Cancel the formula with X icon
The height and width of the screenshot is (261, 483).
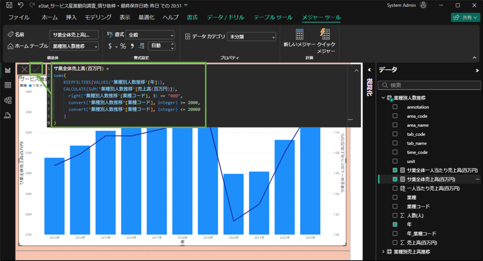24,69
